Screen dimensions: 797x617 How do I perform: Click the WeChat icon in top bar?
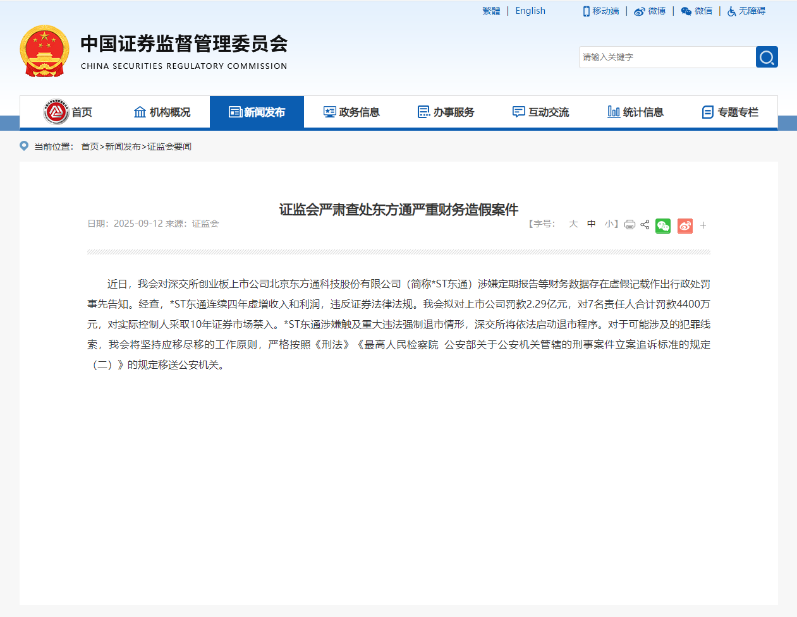coord(686,11)
